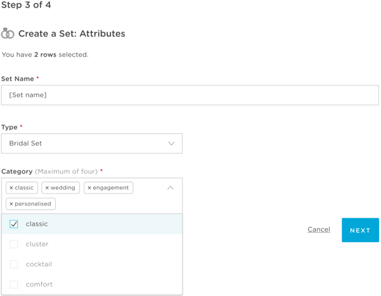Uncheck the classic checkbox
Viewport: 381px width, 296px height.
coord(14,224)
